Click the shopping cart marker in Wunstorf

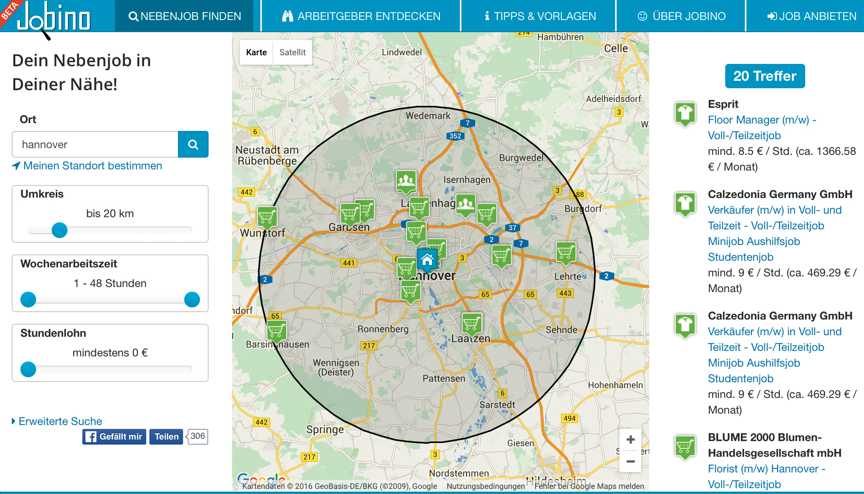coord(267,216)
